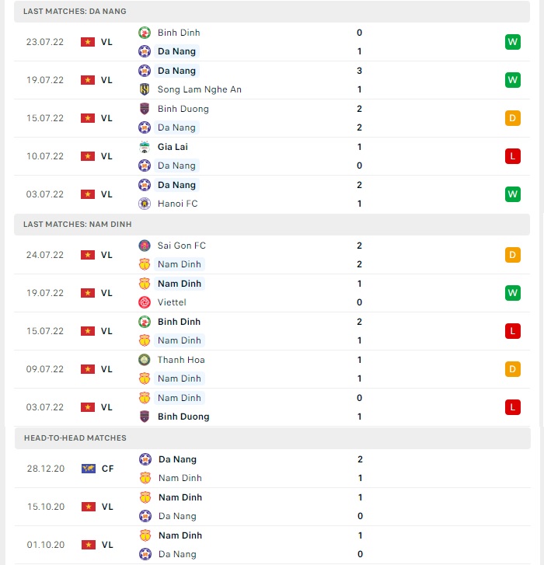Click the L result badge for Gia Lai match

point(513,156)
